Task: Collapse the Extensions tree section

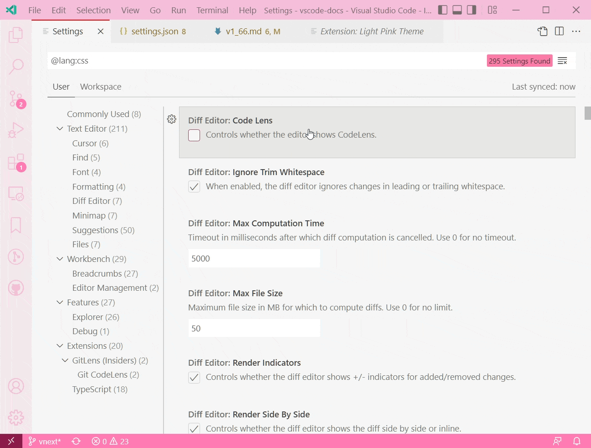Action: tap(60, 346)
